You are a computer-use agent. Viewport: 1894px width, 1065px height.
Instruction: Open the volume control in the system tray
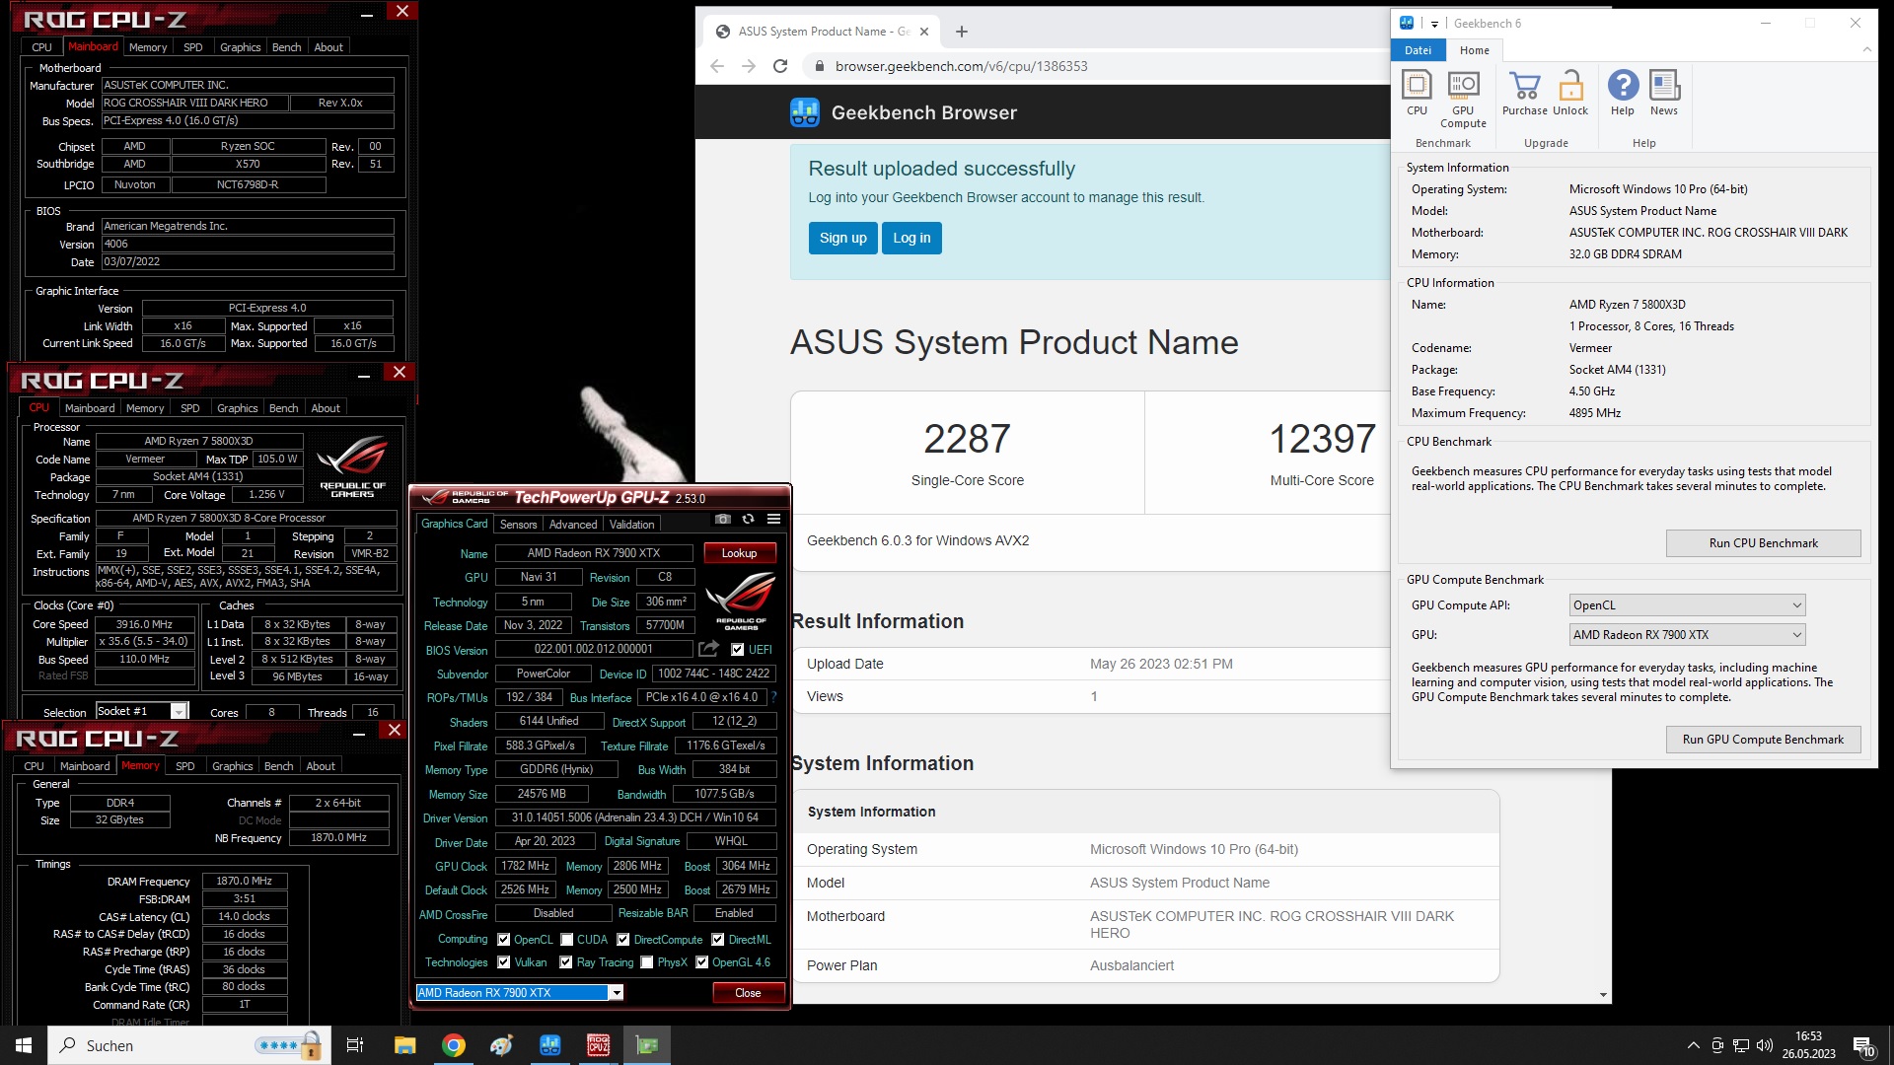1765,1045
